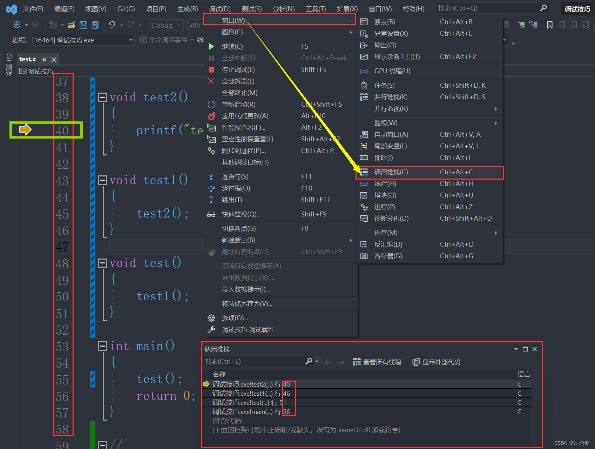Click Attach to Process menu entry

tap(280, 151)
